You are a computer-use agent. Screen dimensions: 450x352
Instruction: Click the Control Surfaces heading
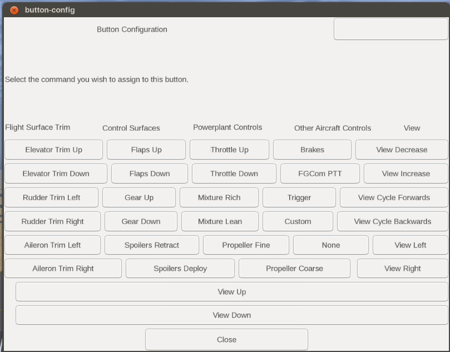pyautogui.click(x=131, y=128)
